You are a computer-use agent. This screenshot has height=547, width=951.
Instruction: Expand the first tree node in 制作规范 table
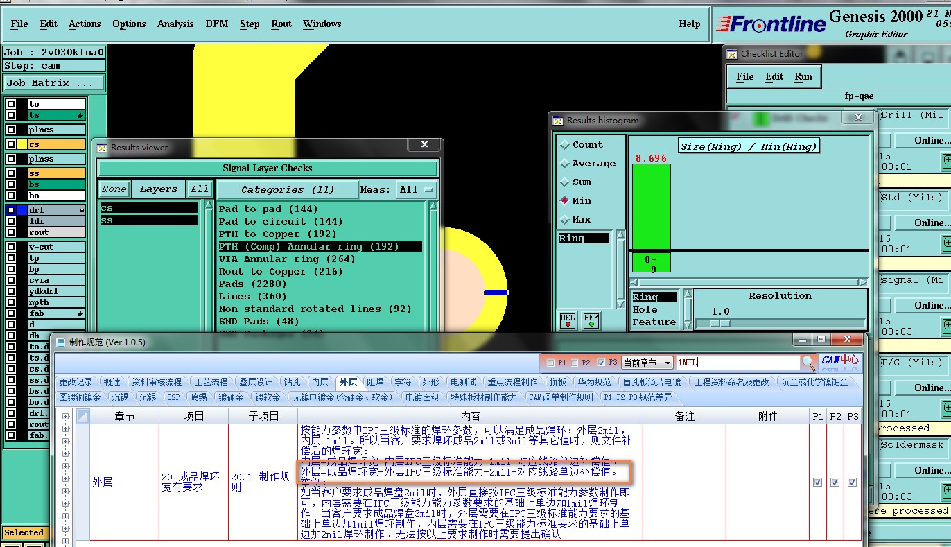[67, 417]
